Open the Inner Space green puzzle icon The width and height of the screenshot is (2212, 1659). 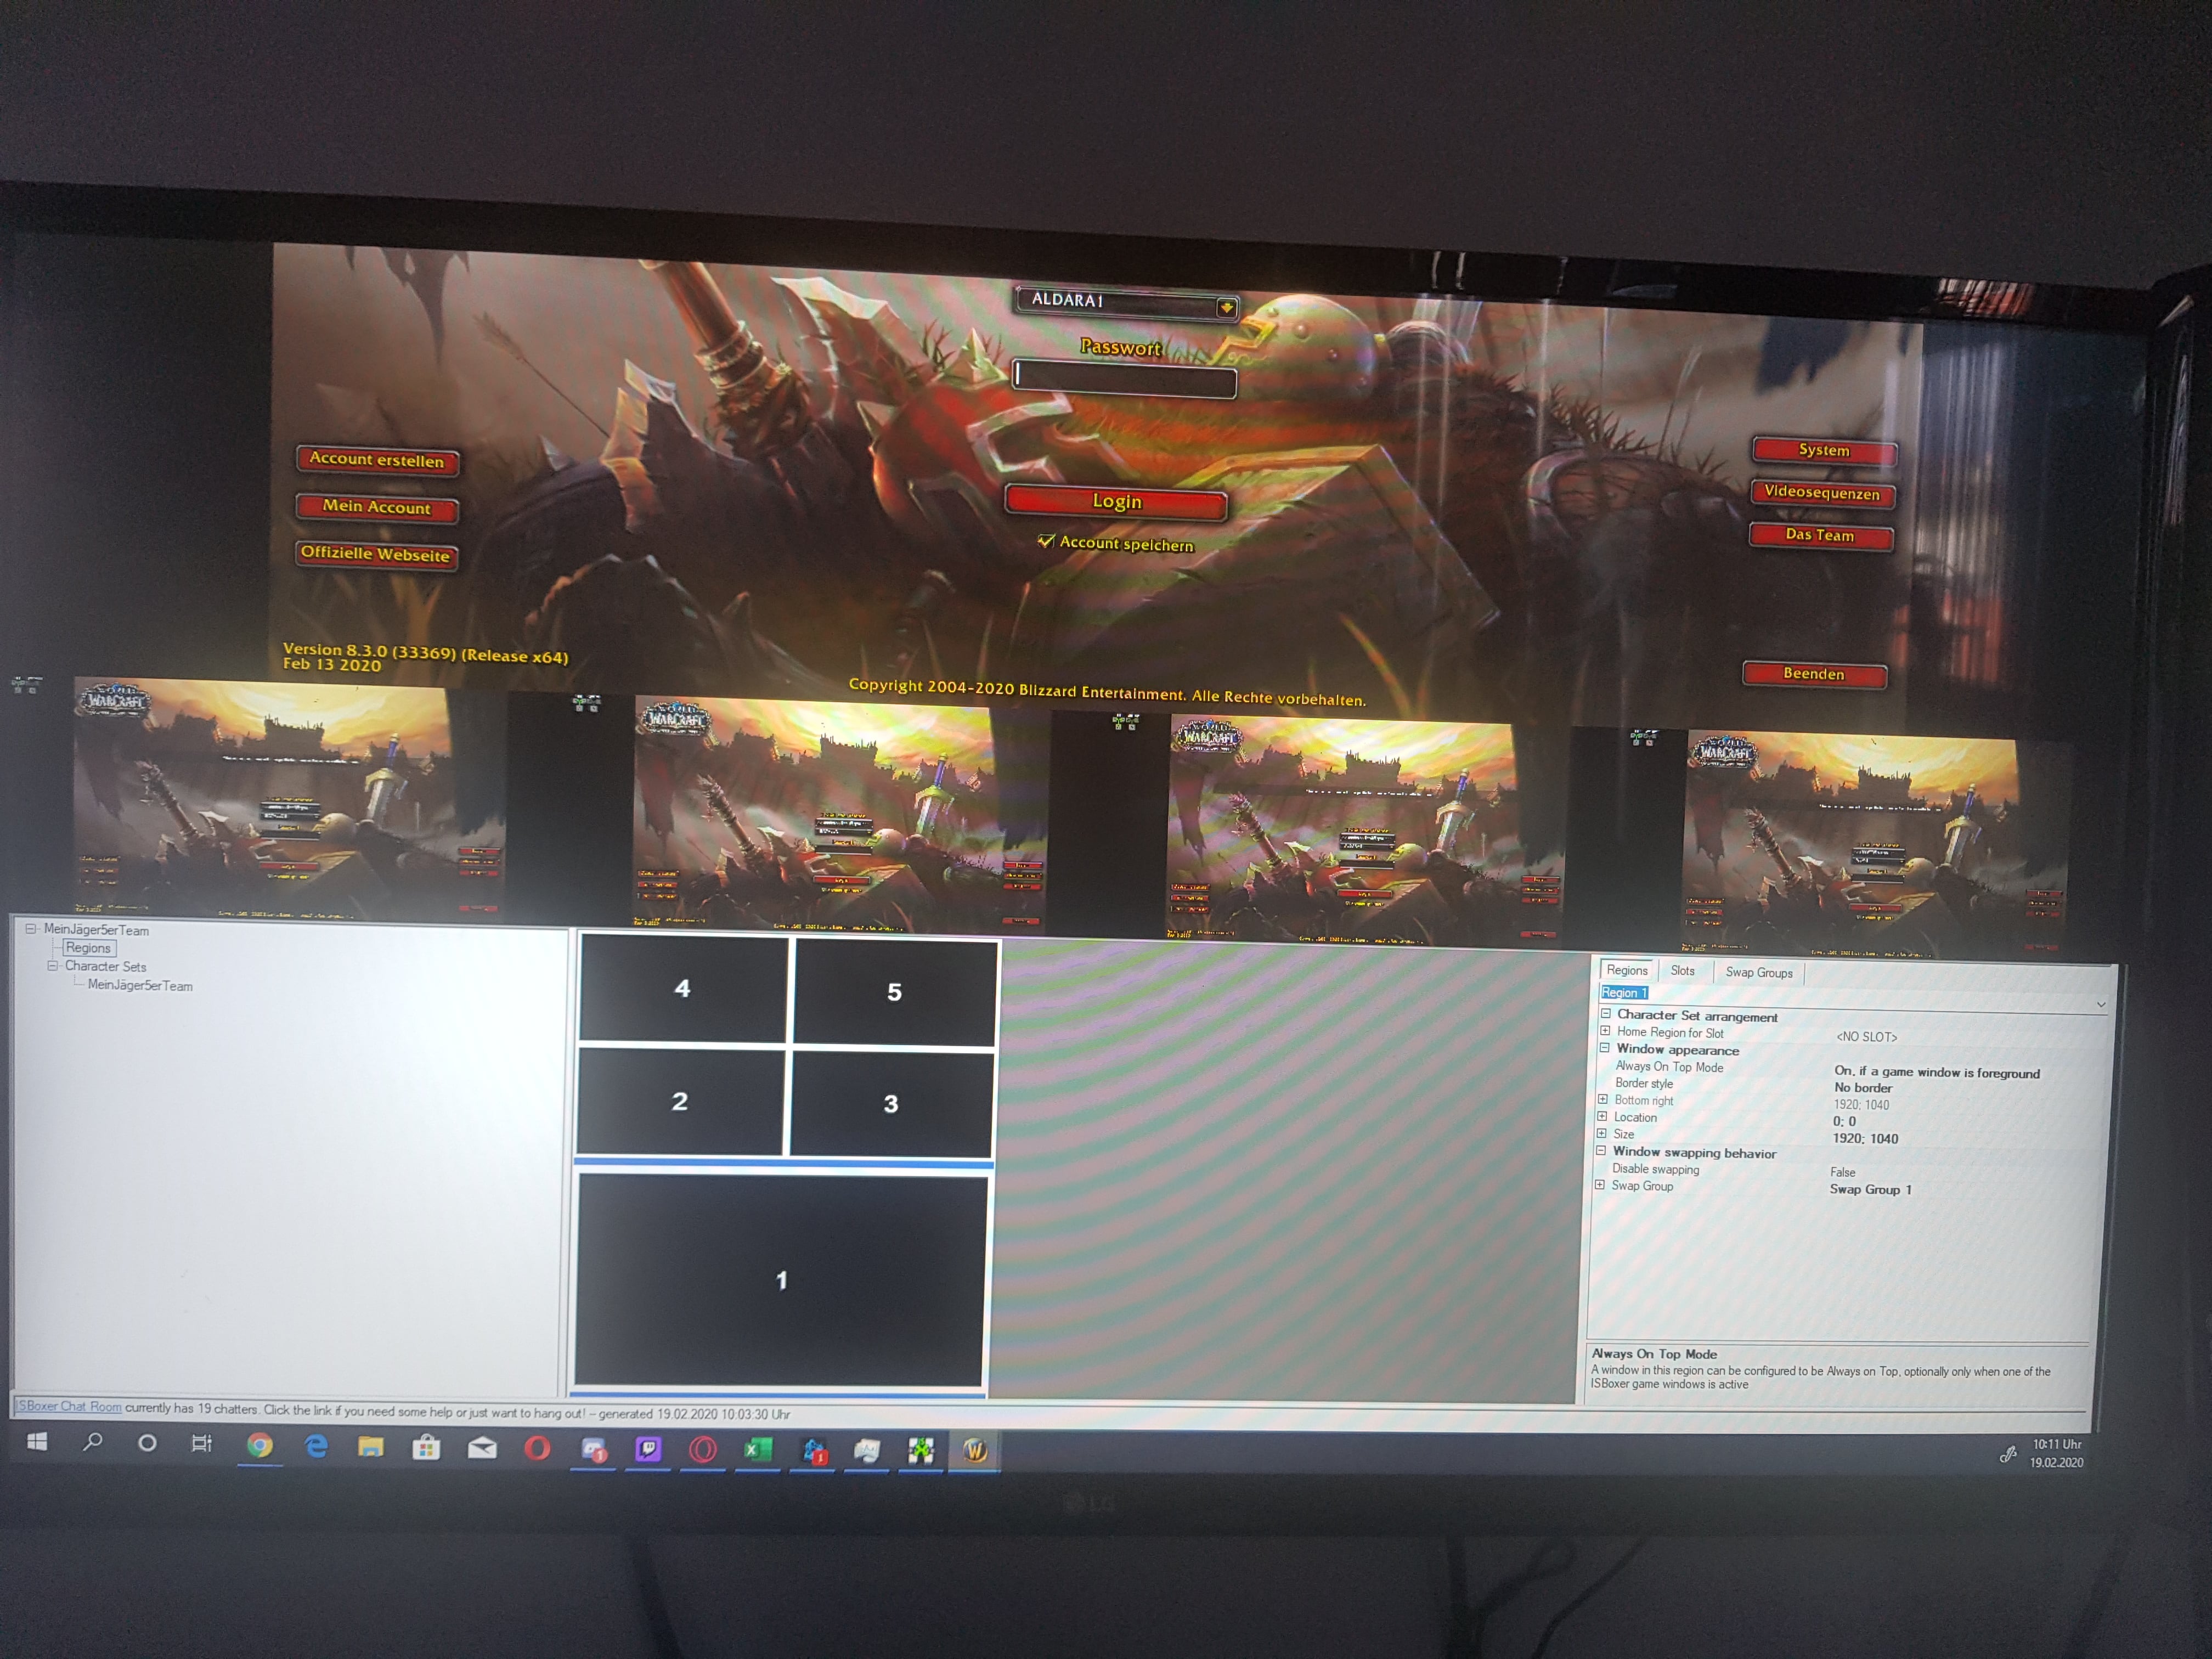(x=921, y=1451)
